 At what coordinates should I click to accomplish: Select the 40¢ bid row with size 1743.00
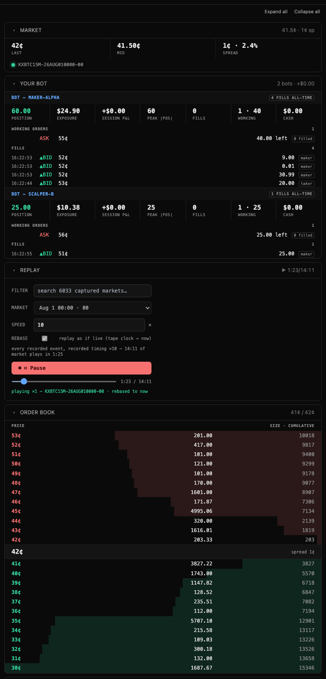(163, 574)
